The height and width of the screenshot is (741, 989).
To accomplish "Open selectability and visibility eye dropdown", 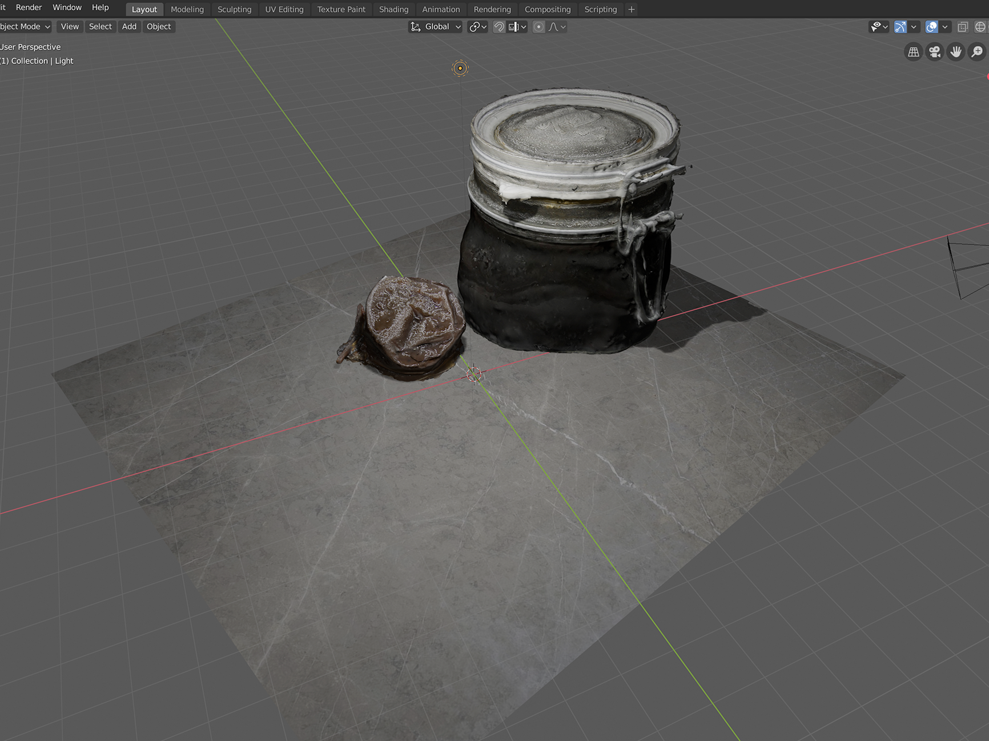I will [x=879, y=27].
